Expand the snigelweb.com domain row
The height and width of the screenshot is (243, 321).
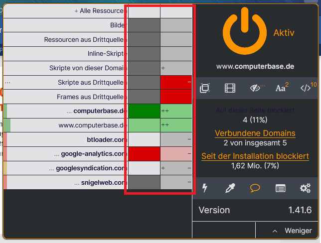[77, 183]
